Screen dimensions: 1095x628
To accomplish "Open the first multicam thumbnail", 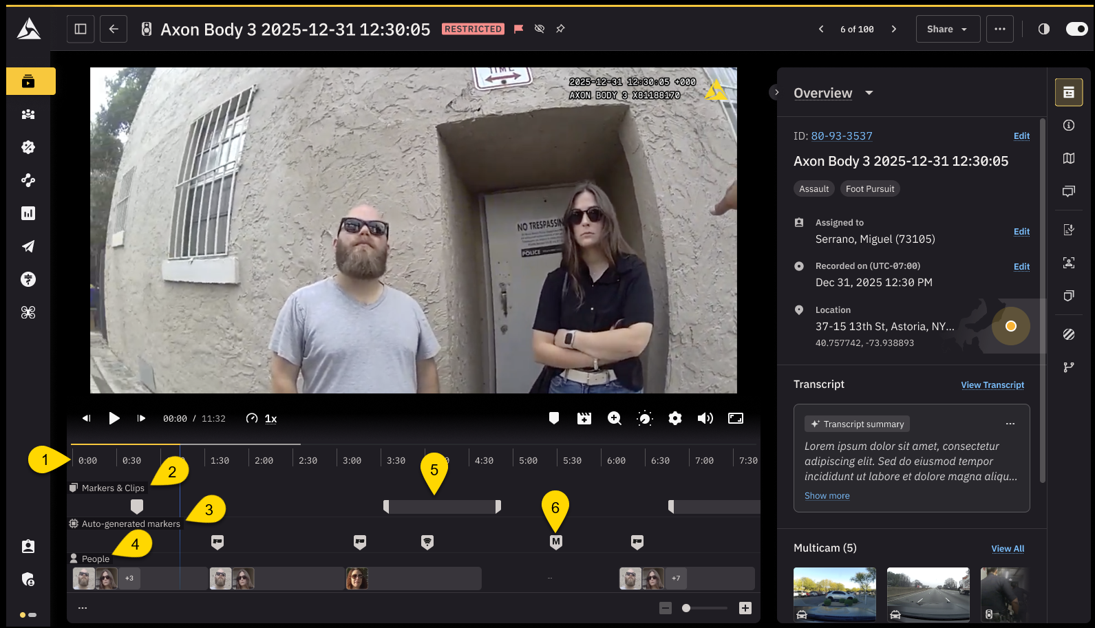I will pos(835,594).
